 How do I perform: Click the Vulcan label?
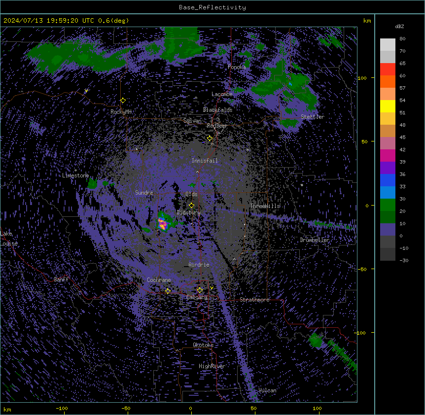click(x=268, y=390)
